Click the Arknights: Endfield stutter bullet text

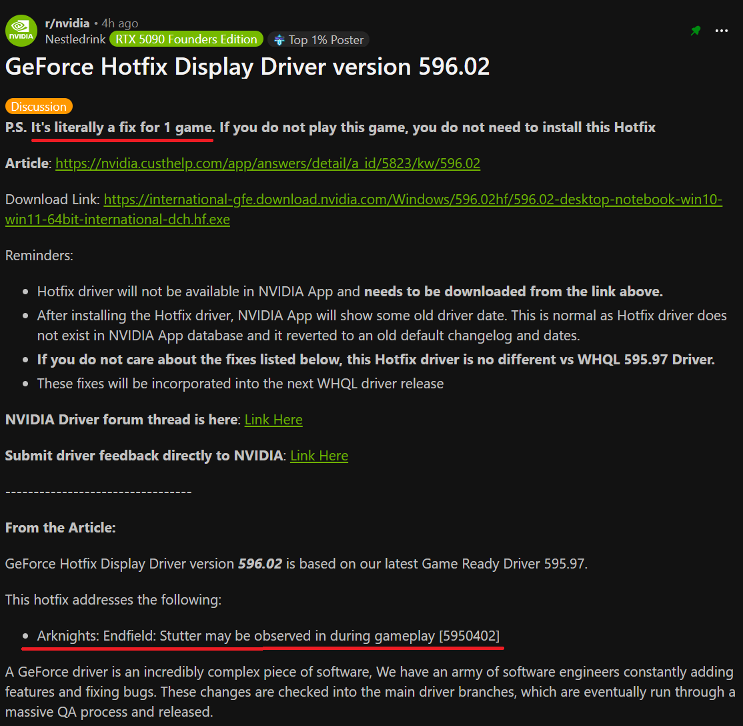point(268,636)
